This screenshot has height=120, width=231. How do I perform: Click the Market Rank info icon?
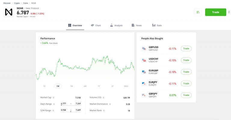[104, 110]
